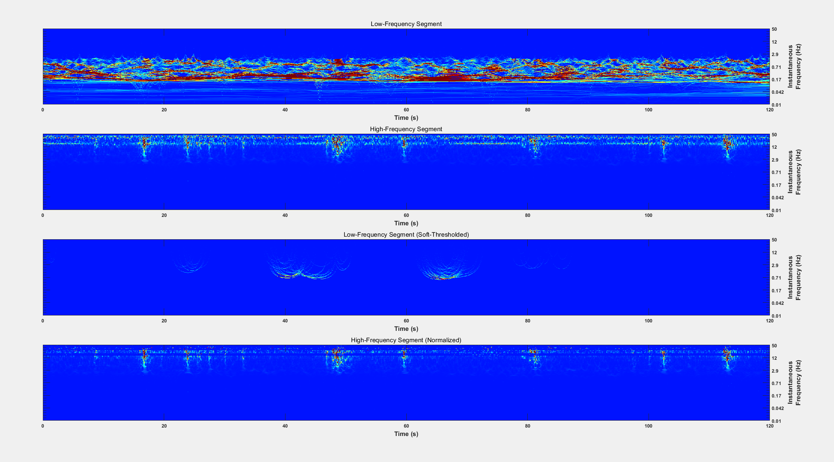Click the '100' time tick under the bottom plot

pyautogui.click(x=648, y=426)
